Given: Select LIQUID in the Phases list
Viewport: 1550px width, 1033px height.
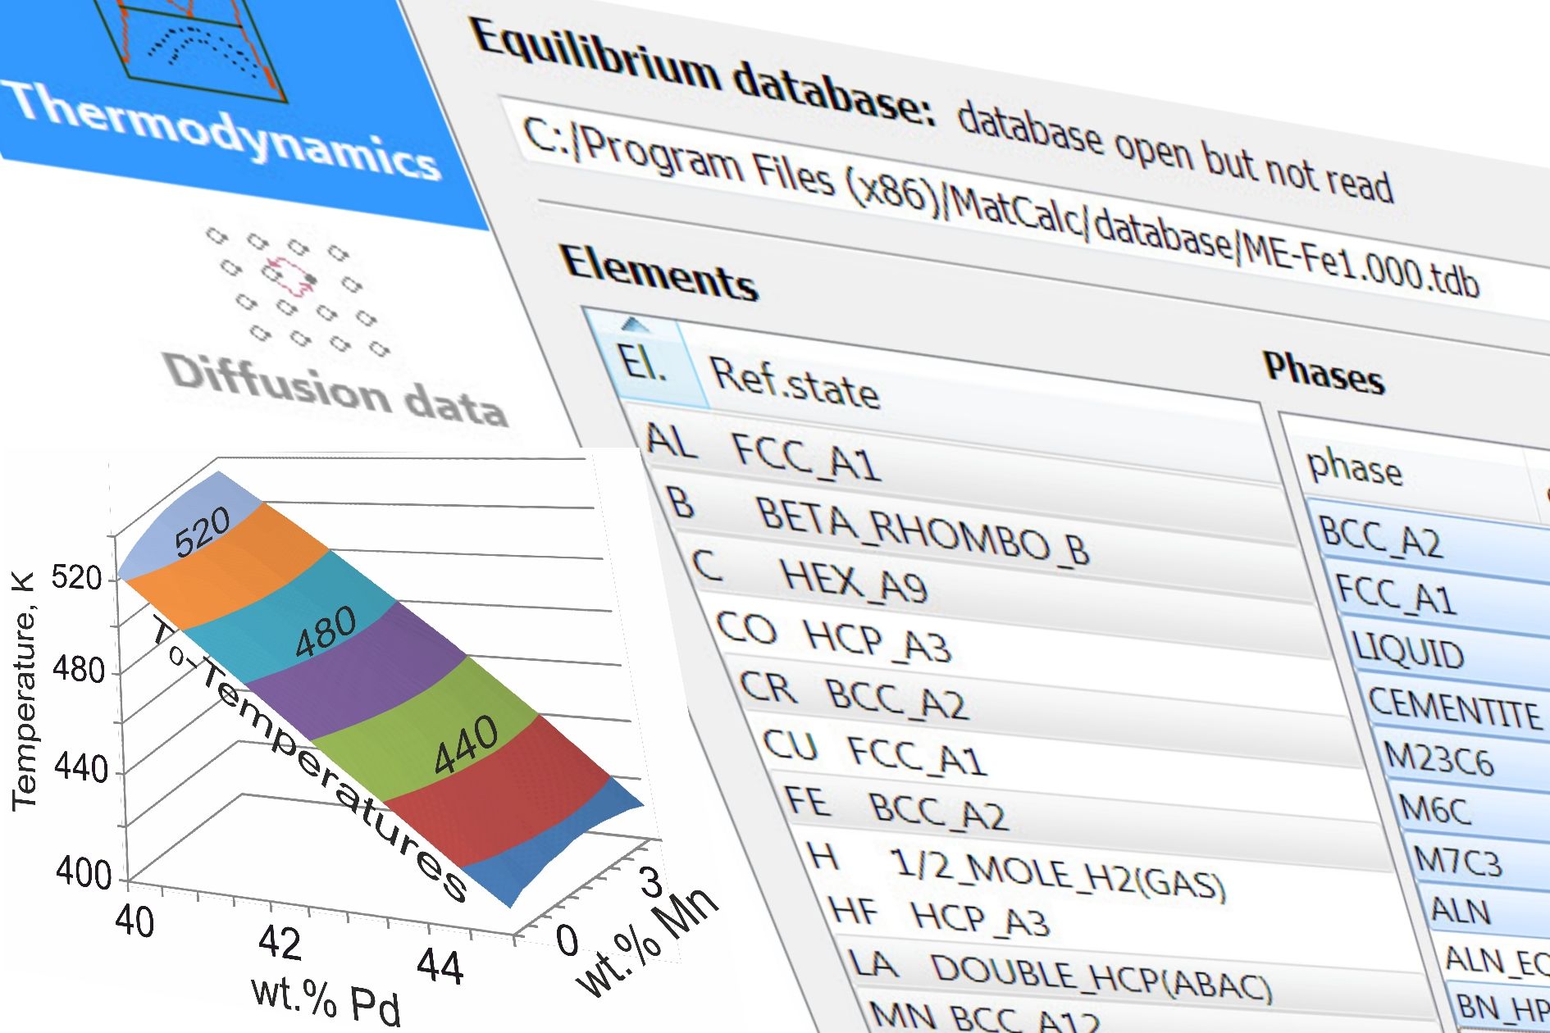Looking at the screenshot, I should coord(1409,651).
